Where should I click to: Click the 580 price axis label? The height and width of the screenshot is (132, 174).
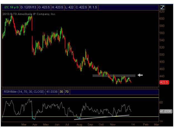[x=162, y=26]
